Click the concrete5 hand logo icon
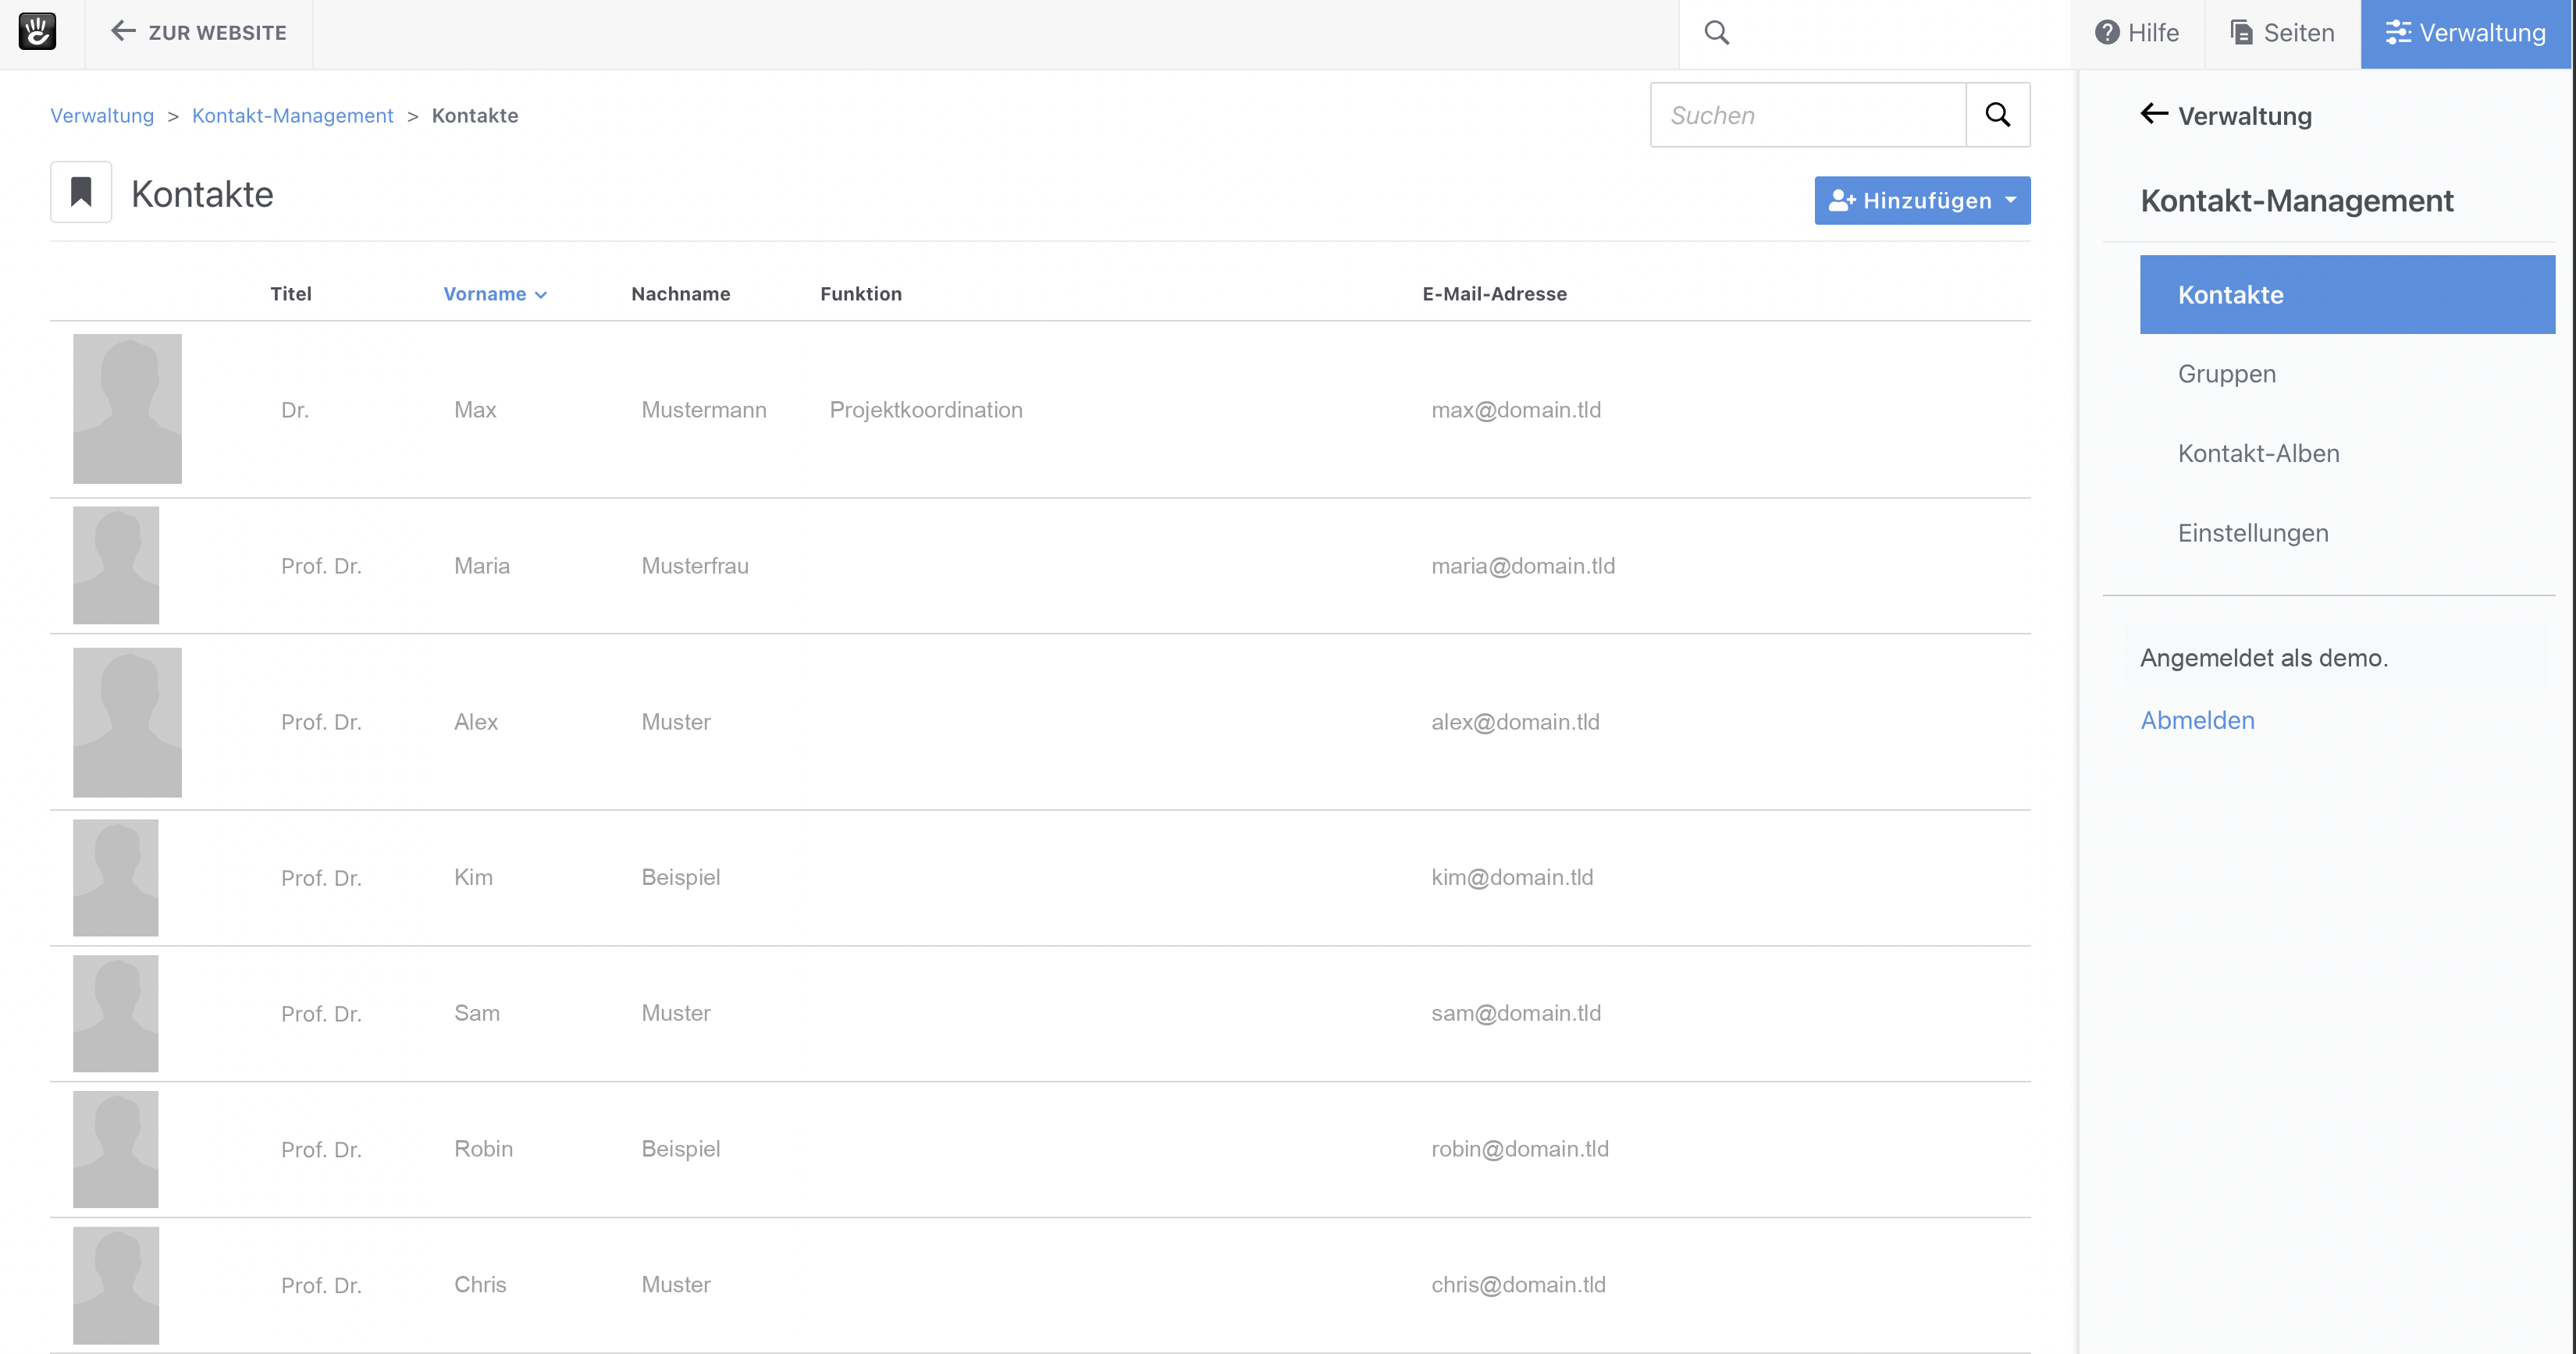Viewport: 2576px width, 1354px height. pos(37,32)
